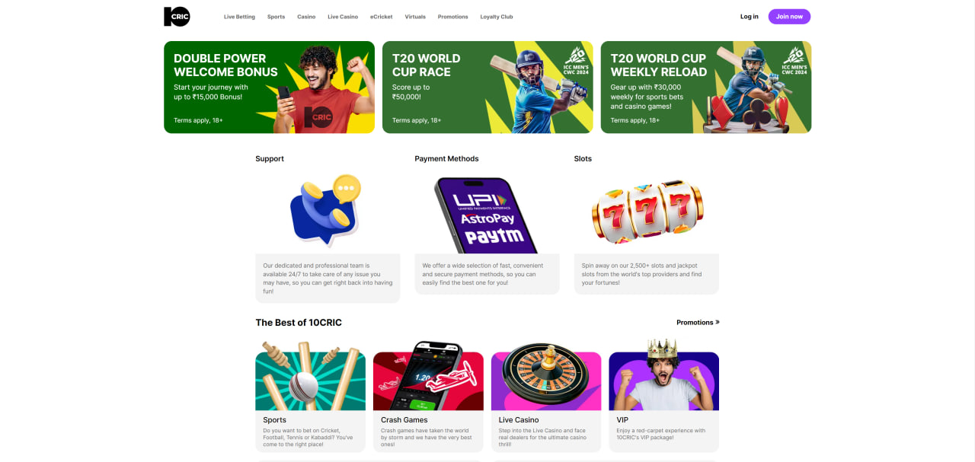The image size is (975, 462).
Task: Click the 10CRIC logo
Action: (177, 16)
